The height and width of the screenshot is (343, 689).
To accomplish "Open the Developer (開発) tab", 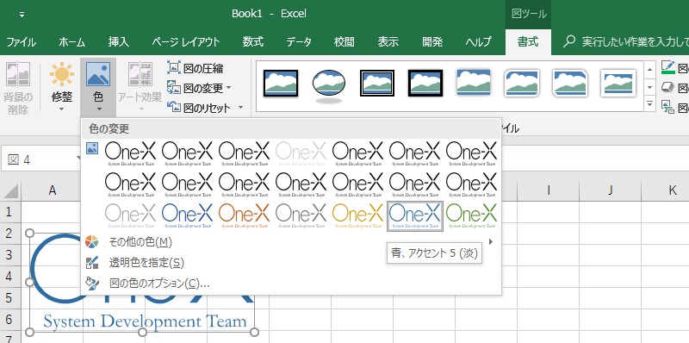I will (432, 42).
